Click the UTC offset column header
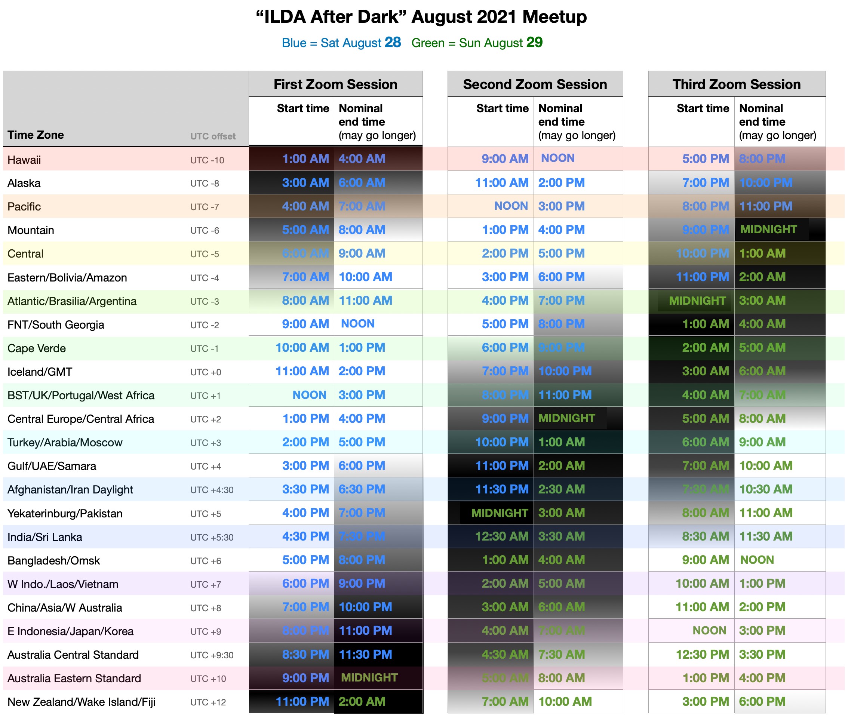The height and width of the screenshot is (720, 845). point(212,136)
